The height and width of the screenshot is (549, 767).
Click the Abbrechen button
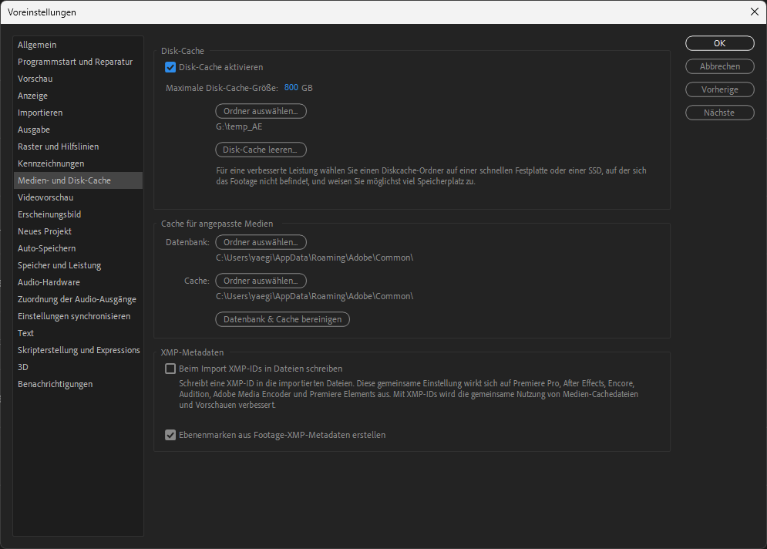pos(719,66)
